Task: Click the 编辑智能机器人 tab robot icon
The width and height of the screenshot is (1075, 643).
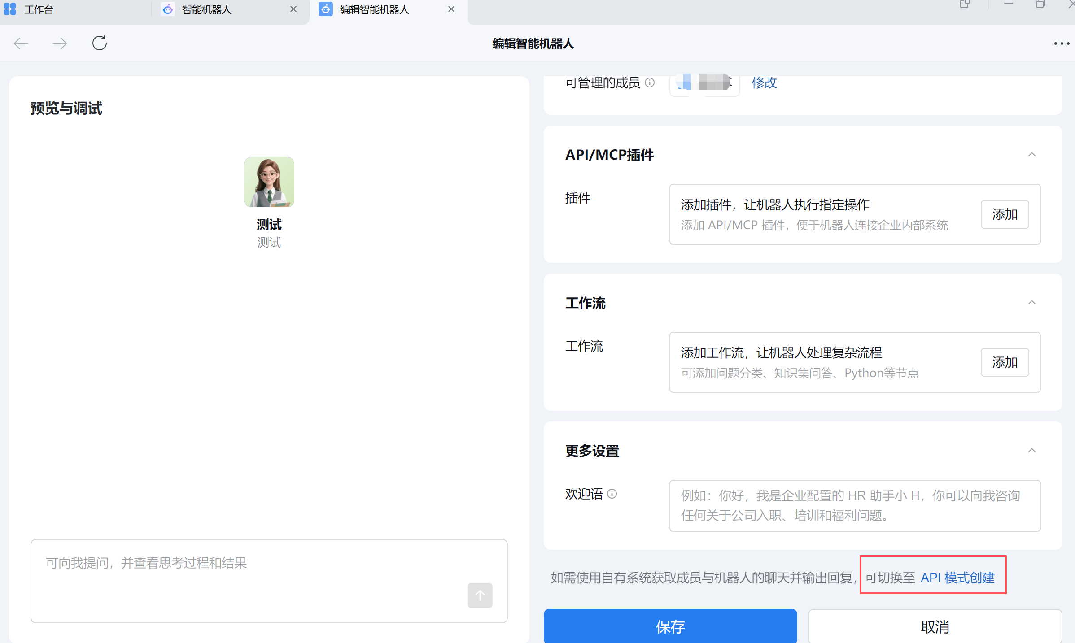Action: (x=326, y=9)
